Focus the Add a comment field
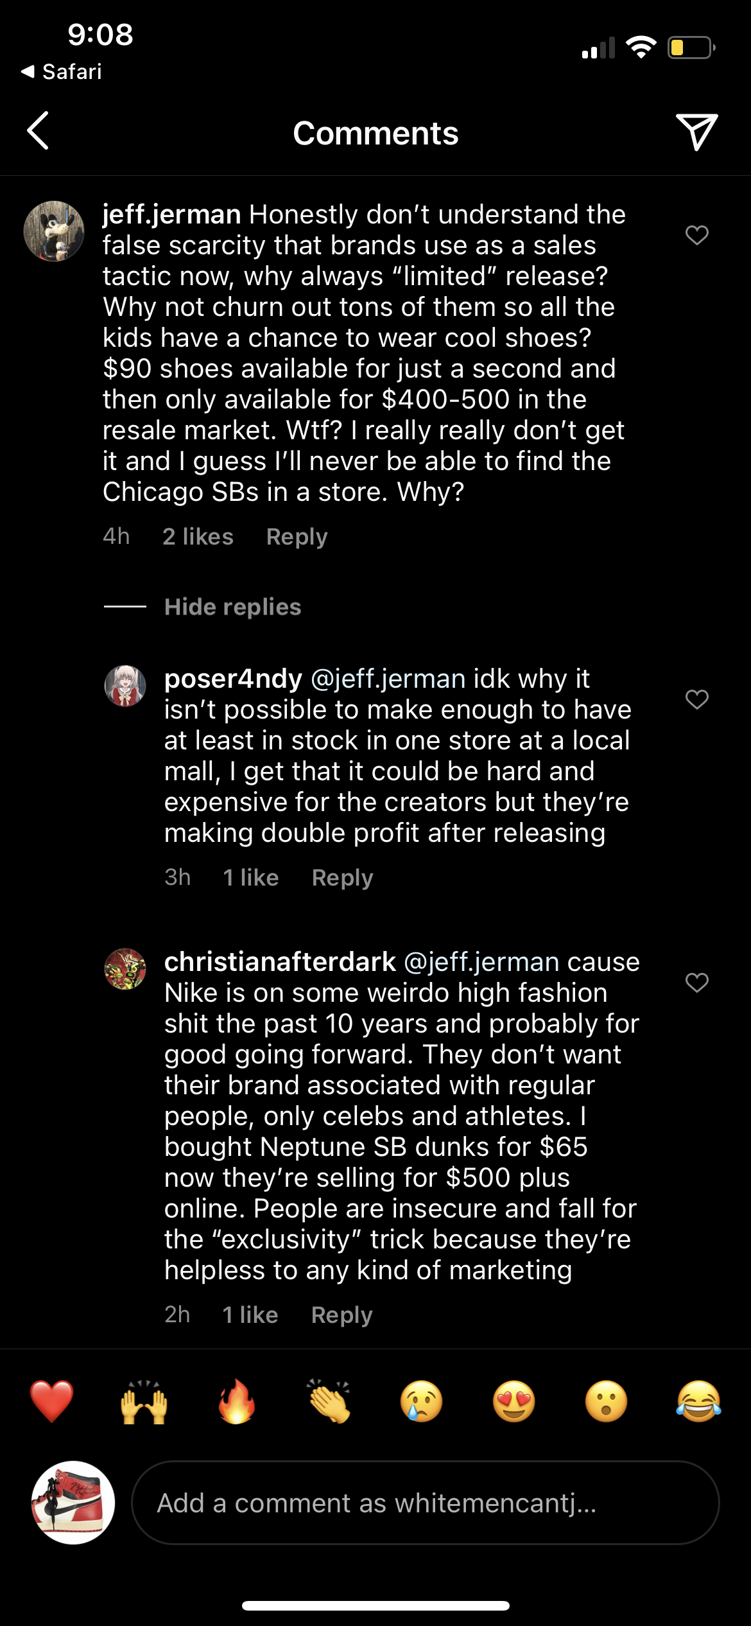This screenshot has width=751, height=1626. point(425,1503)
